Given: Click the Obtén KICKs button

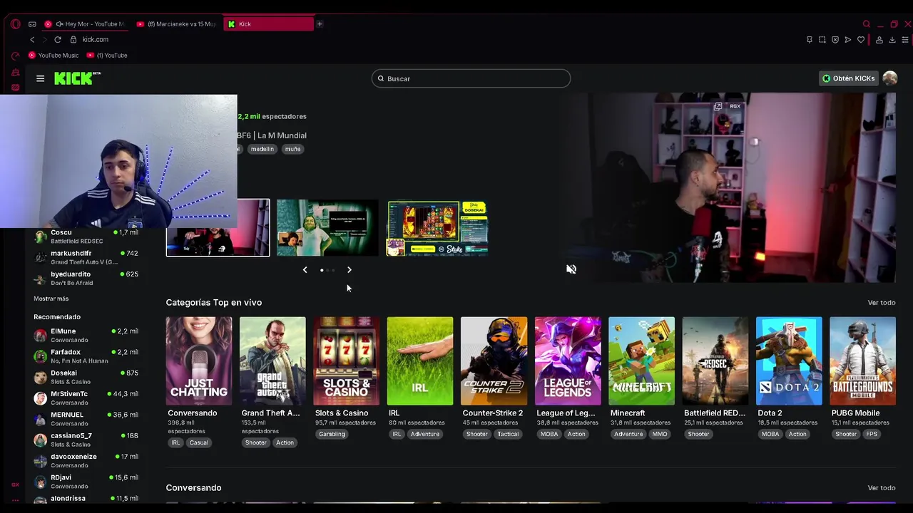Looking at the screenshot, I should (848, 78).
